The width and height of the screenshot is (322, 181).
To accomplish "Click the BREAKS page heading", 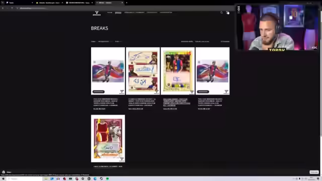I will pyautogui.click(x=100, y=28).
